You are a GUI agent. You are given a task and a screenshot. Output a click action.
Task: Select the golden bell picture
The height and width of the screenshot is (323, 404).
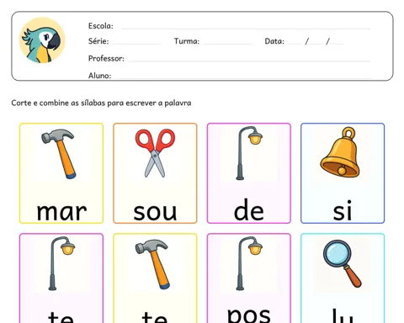340,152
